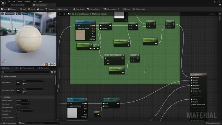
Task: Open Lit view mode dropdown
Action: 18,14
